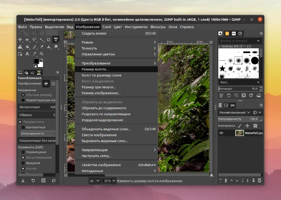Choose the Eraser tool
Viewport: 281px width, 200px height.
pyautogui.click(x=42, y=47)
